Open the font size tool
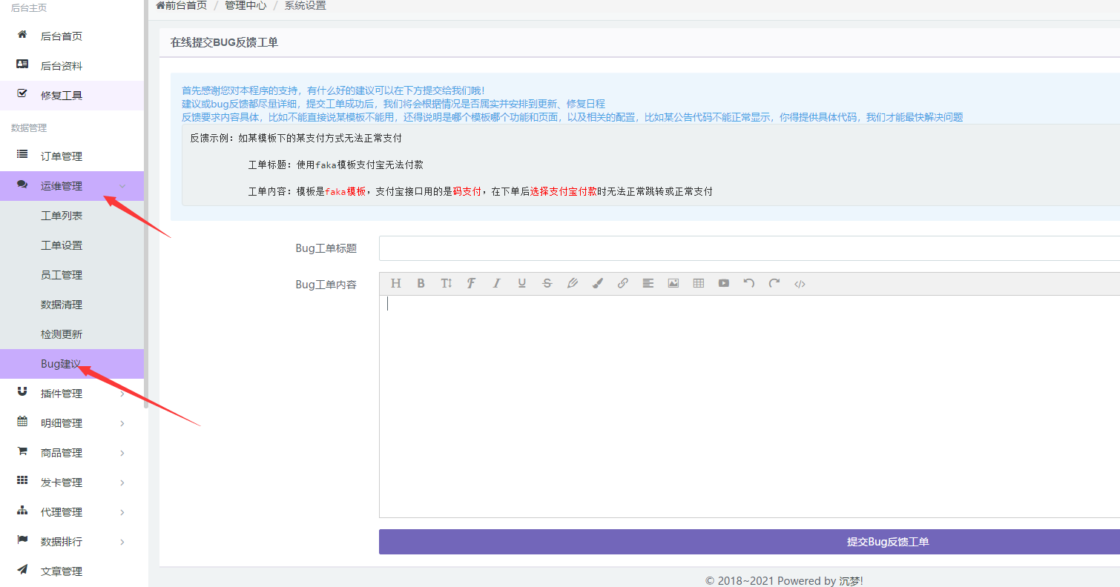Viewport: 1120px width, 587px height. (446, 283)
